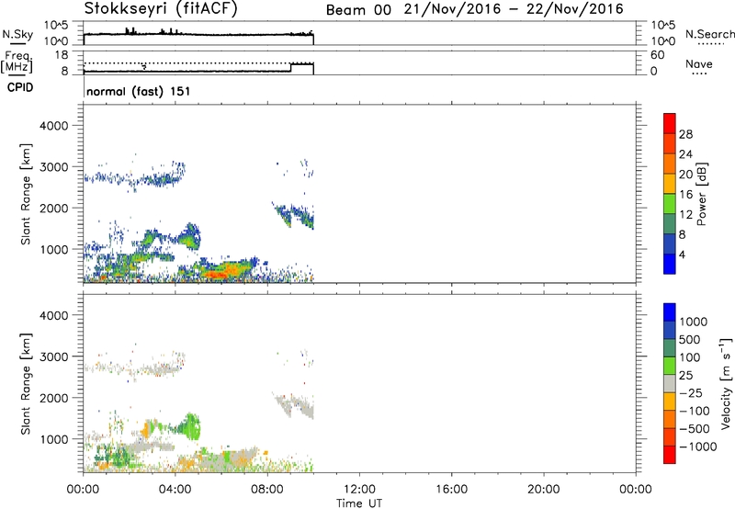Viewport: 735px width, 509px height.
Task: Click the blue bottom segment of the power colorbar
Action: pyautogui.click(x=670, y=264)
